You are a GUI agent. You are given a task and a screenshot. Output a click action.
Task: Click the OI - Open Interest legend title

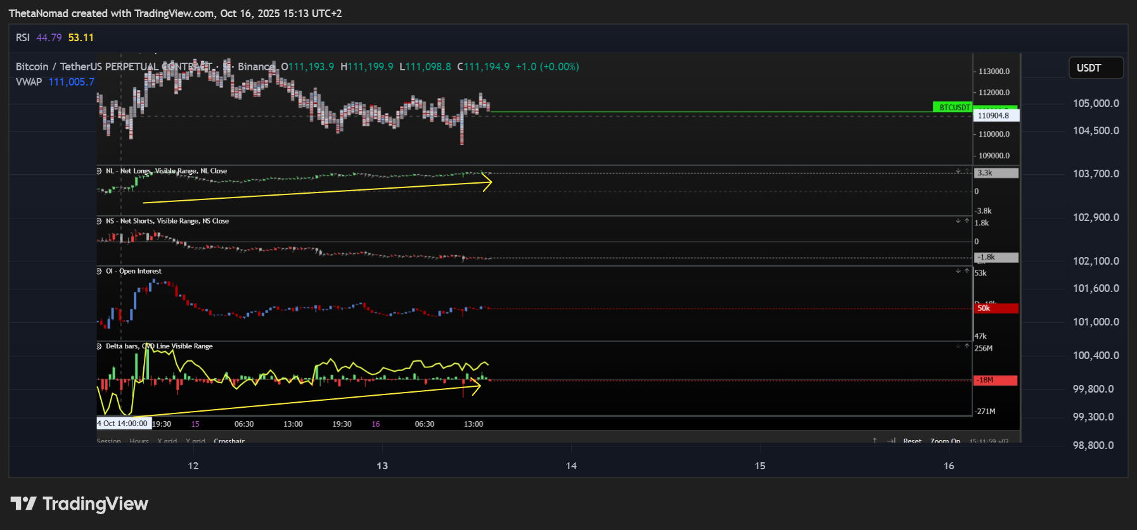tap(134, 271)
